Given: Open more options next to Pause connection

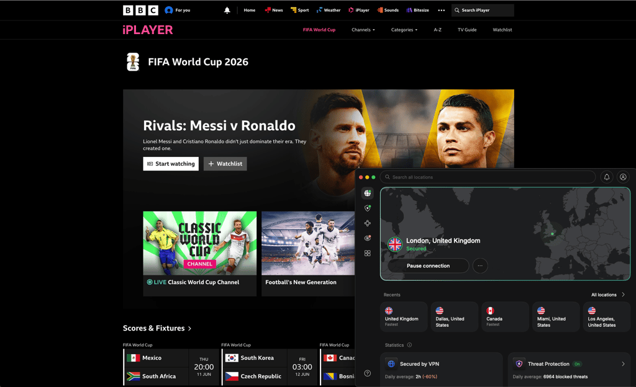Looking at the screenshot, I should coord(480,265).
